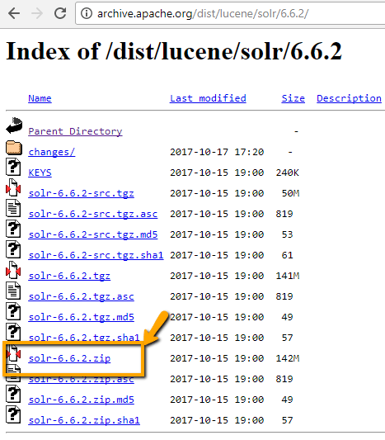Click the folder icon beside changes/

[x=14, y=147]
